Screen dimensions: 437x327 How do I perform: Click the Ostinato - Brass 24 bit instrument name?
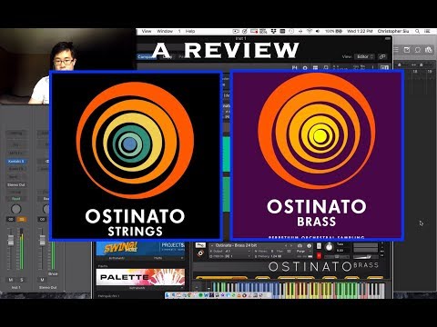pyautogui.click(x=236, y=245)
